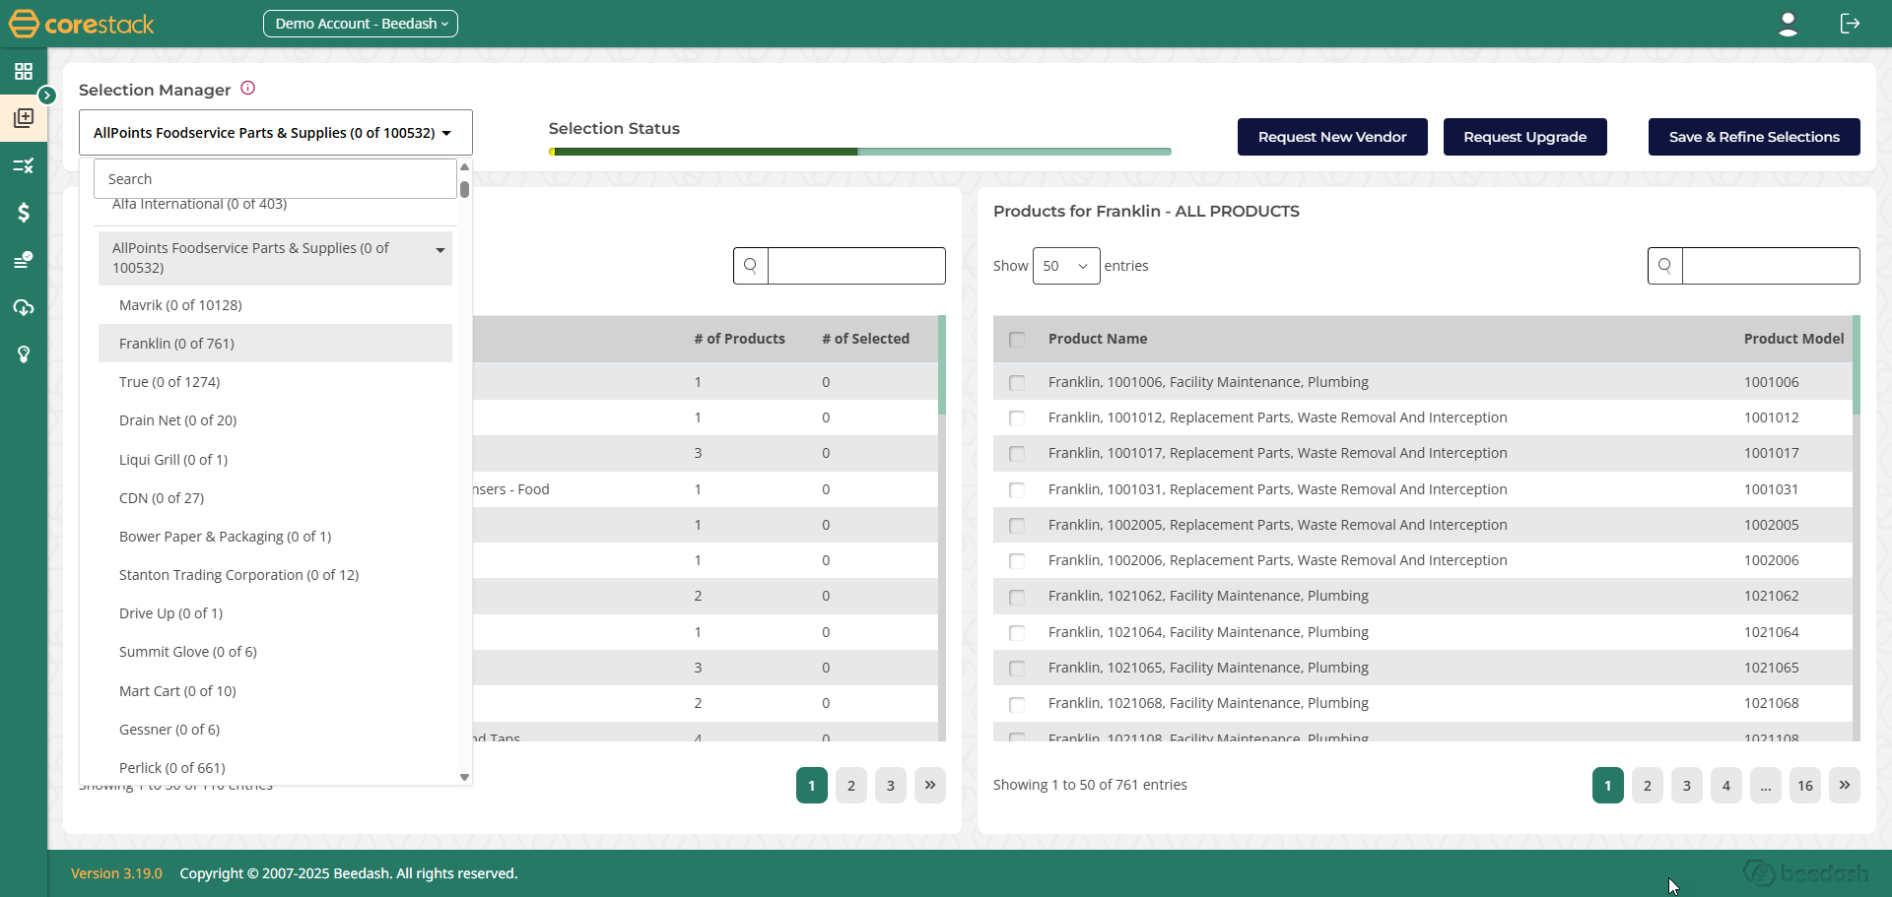Go to page 2 of products
1892x897 pixels.
[1648, 785]
